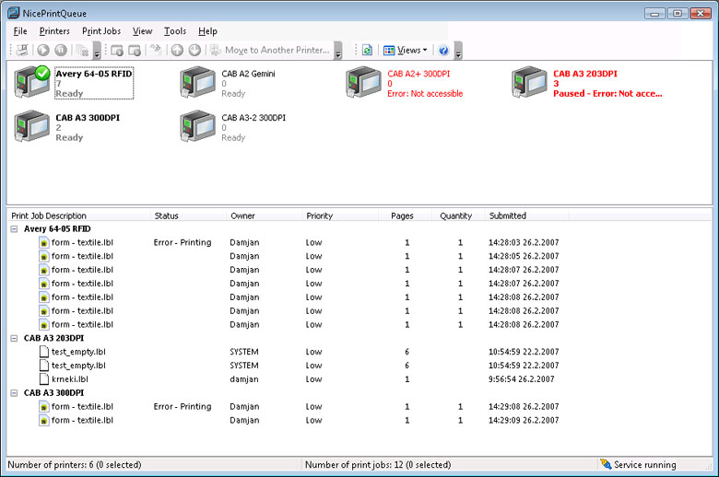The width and height of the screenshot is (719, 477).
Task: Click the CAB A3 300DPI group label
Action: (53, 392)
